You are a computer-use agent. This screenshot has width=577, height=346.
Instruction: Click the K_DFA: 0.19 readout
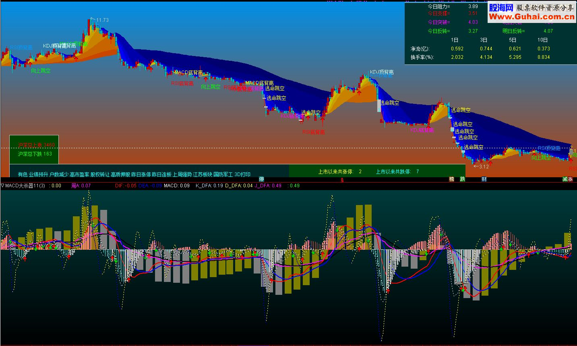(x=209, y=186)
